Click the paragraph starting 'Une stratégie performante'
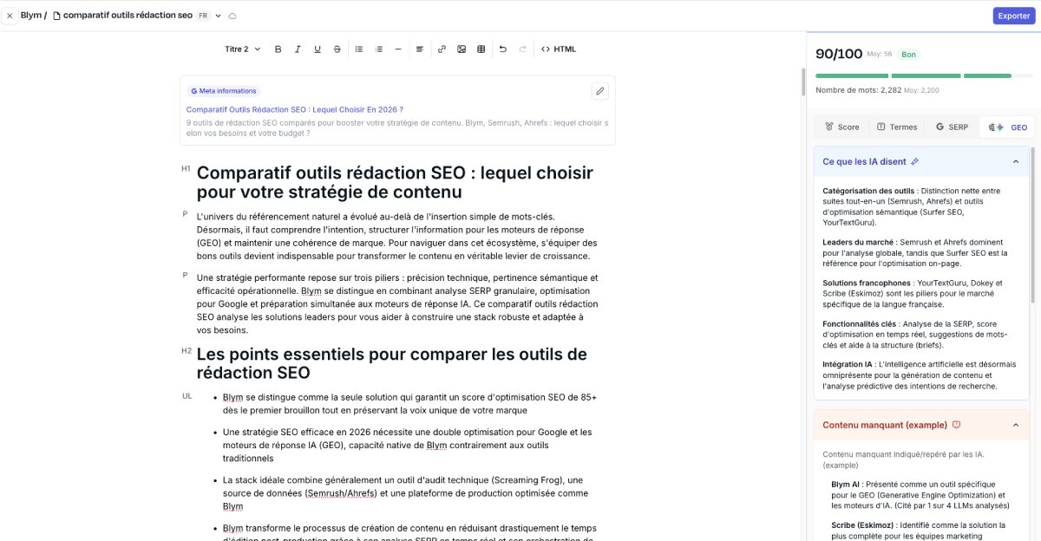Viewport: 1041px width, 541px height. 397,304
